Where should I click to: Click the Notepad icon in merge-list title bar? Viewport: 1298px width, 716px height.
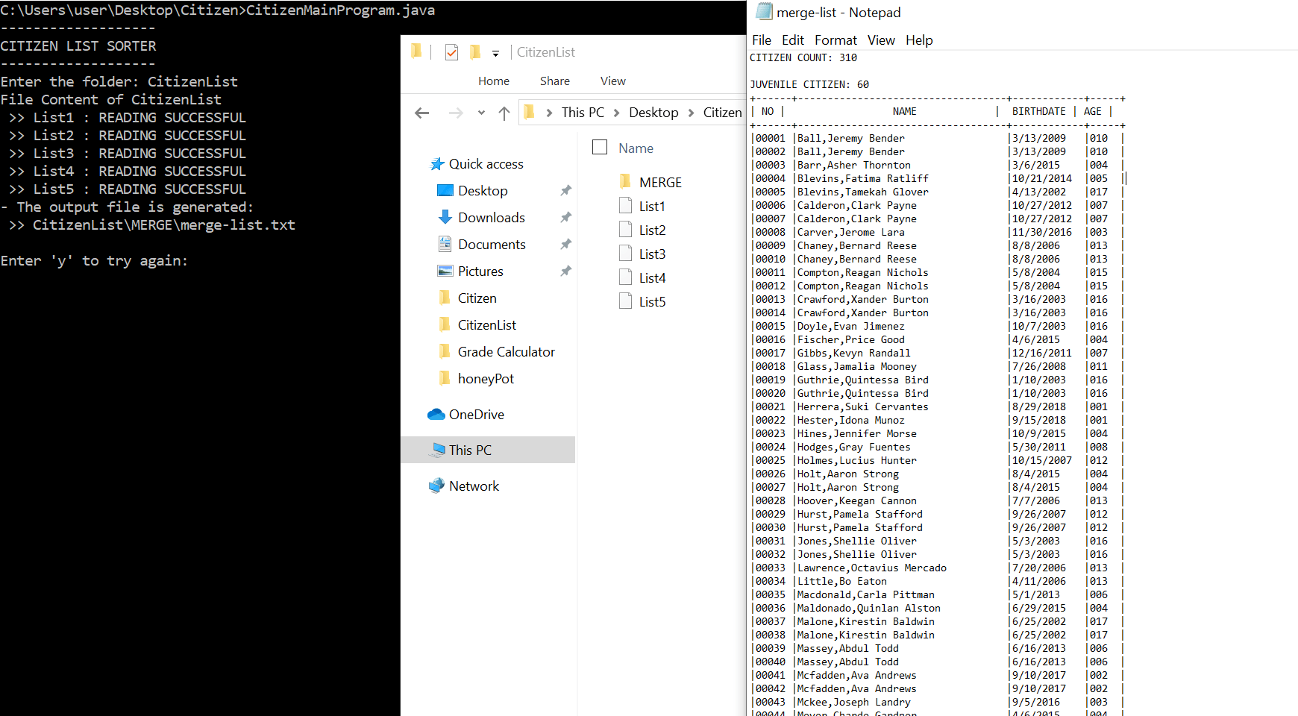[763, 11]
